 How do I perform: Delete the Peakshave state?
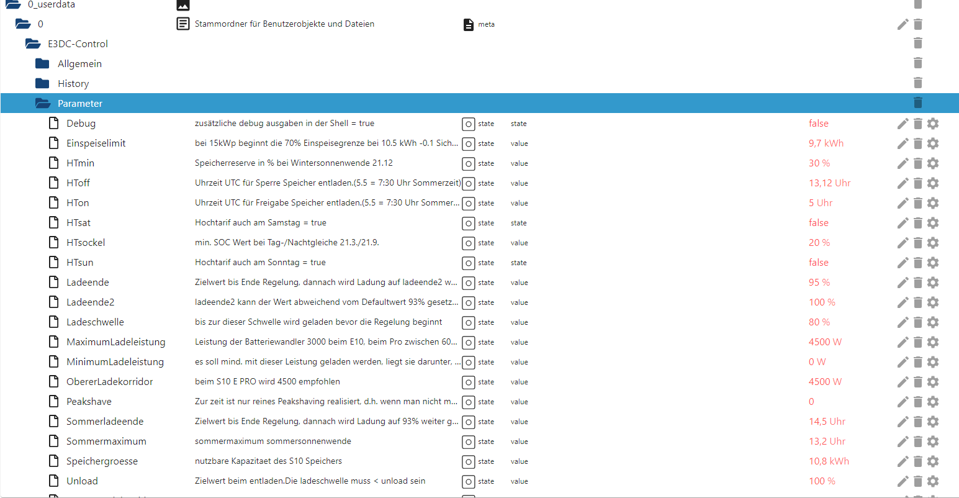918,402
